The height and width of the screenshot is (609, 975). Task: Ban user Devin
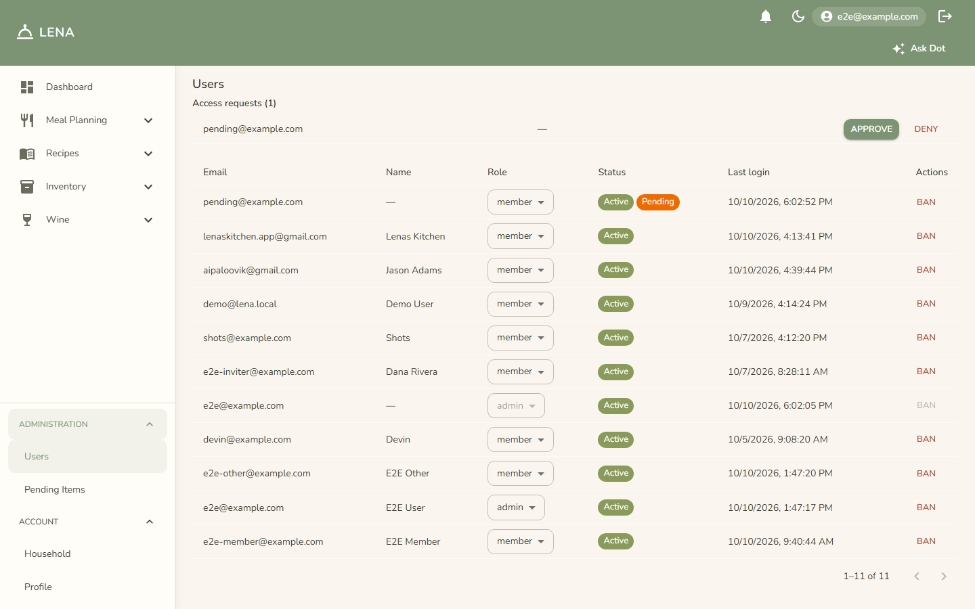926,439
